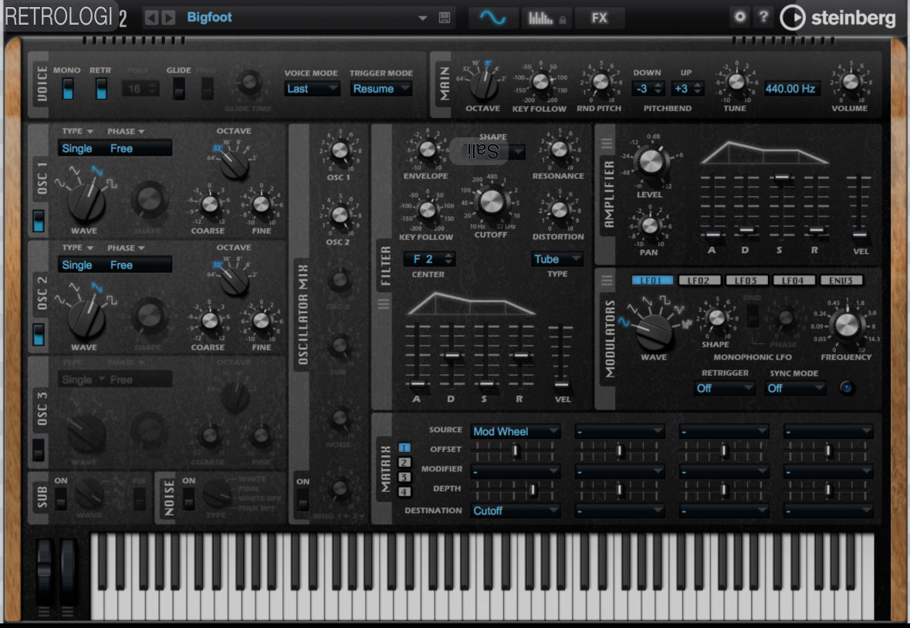Open the LFO Sync Mode dropdown
The width and height of the screenshot is (910, 628).
794,389
